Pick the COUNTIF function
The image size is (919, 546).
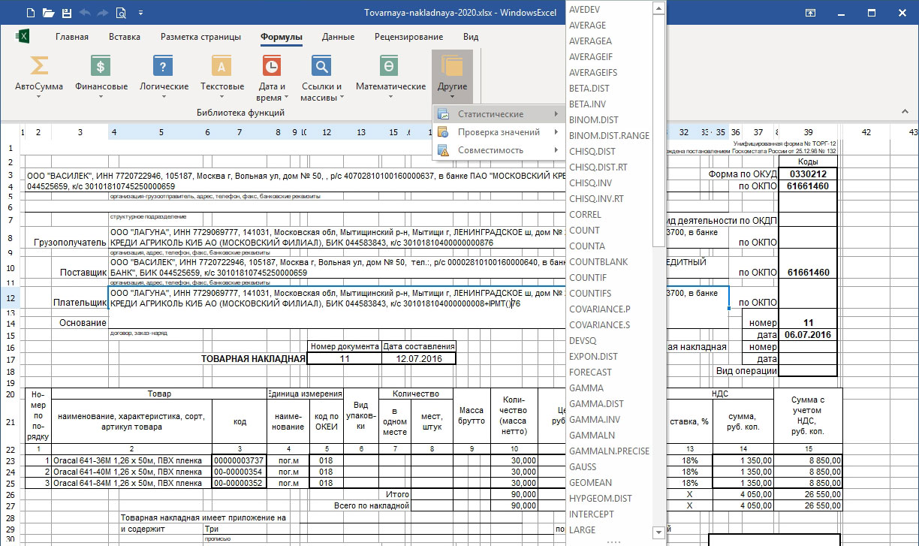click(x=588, y=278)
